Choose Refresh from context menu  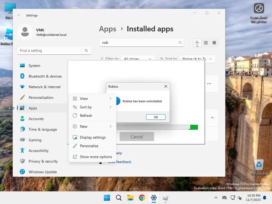click(92, 116)
